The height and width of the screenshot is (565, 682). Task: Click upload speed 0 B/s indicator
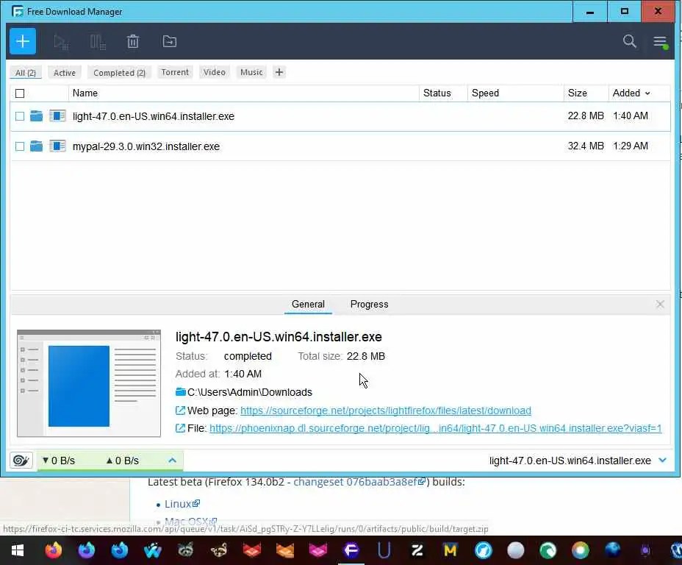click(x=122, y=461)
